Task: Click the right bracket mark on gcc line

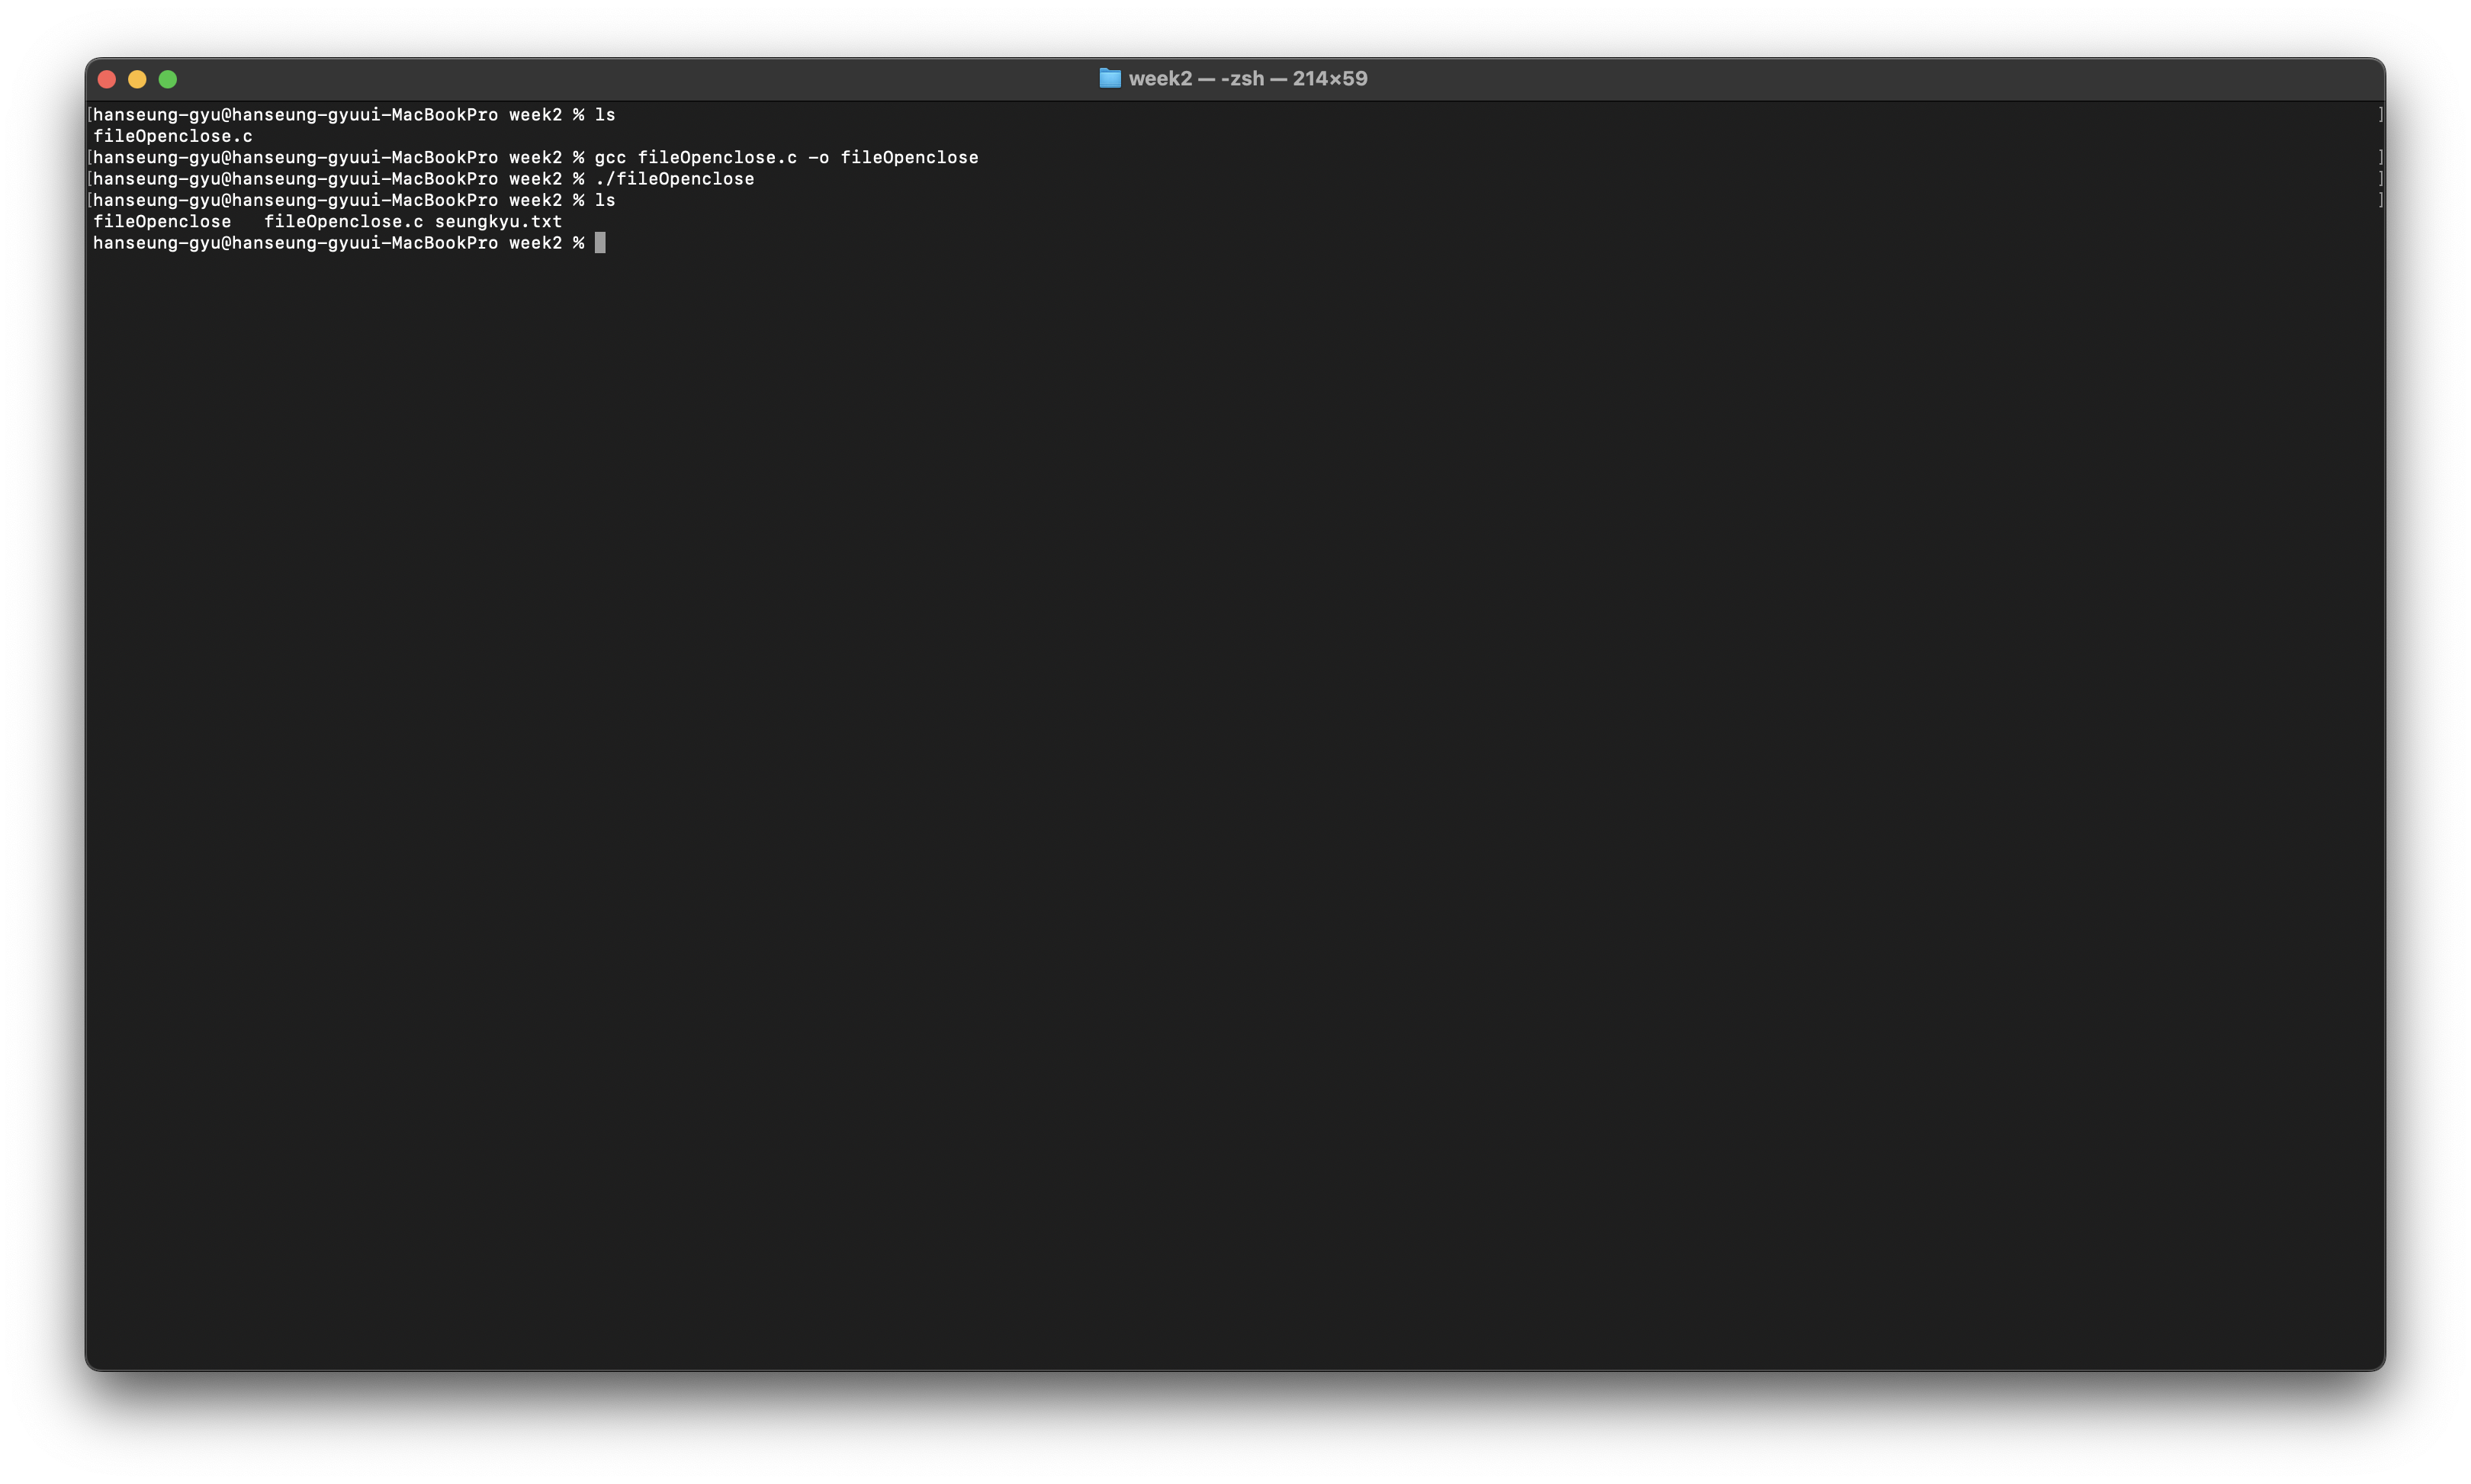Action: pos(2380,158)
